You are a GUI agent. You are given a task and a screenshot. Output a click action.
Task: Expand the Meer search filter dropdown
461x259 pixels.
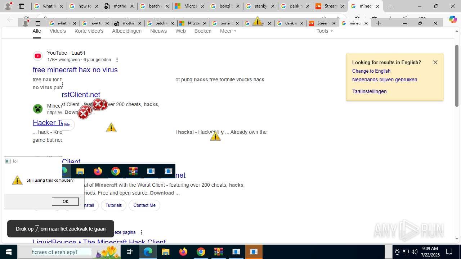[228, 31]
